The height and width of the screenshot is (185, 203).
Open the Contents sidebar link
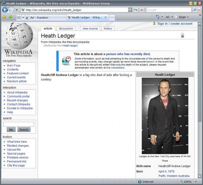click(x=13, y=70)
